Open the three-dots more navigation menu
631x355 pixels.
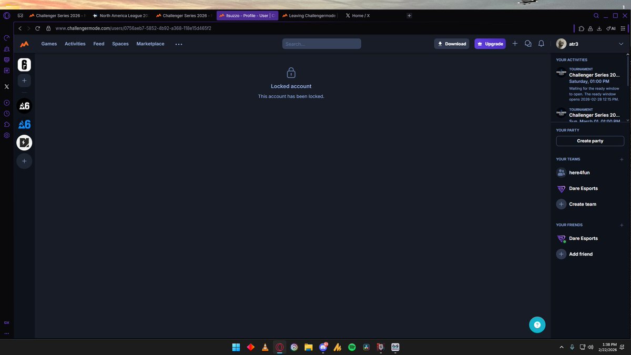[179, 44]
